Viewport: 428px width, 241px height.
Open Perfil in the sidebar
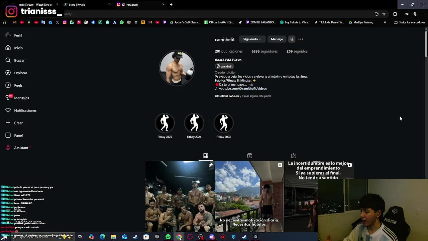[x=14, y=35]
